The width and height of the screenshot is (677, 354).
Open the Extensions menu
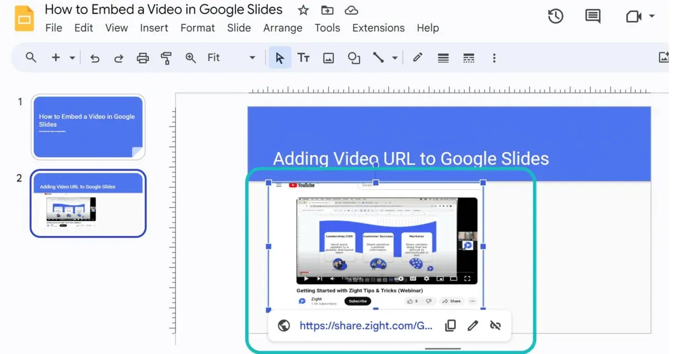pos(378,28)
